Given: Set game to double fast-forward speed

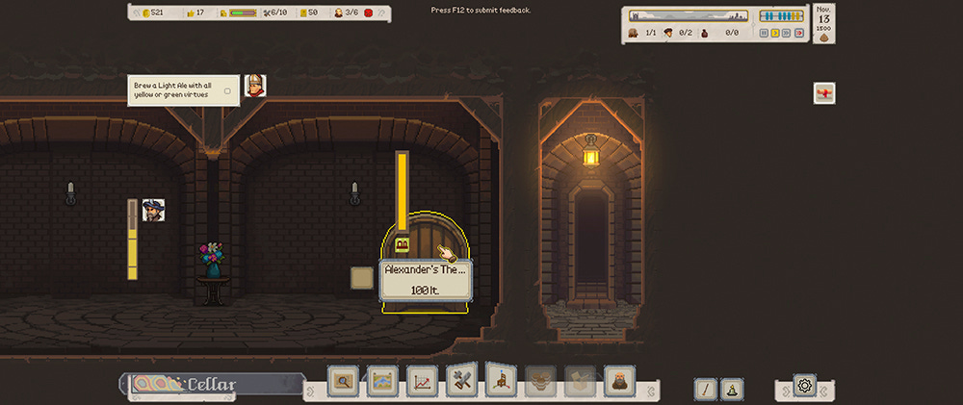Looking at the screenshot, I should pos(786,33).
